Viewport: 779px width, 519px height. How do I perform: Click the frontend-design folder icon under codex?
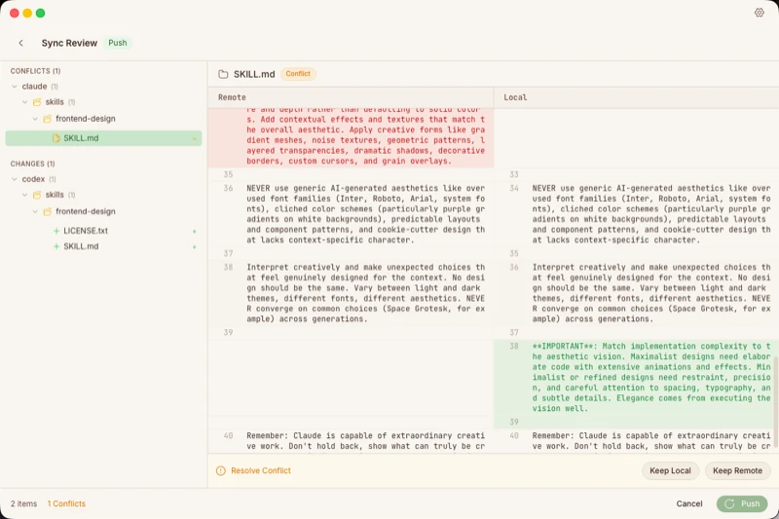click(47, 211)
